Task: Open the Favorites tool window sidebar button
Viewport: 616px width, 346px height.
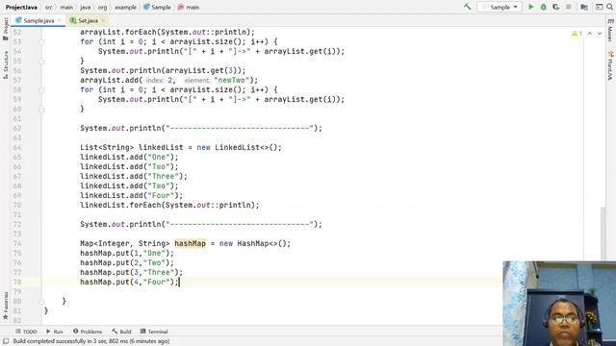Action: tap(6, 306)
